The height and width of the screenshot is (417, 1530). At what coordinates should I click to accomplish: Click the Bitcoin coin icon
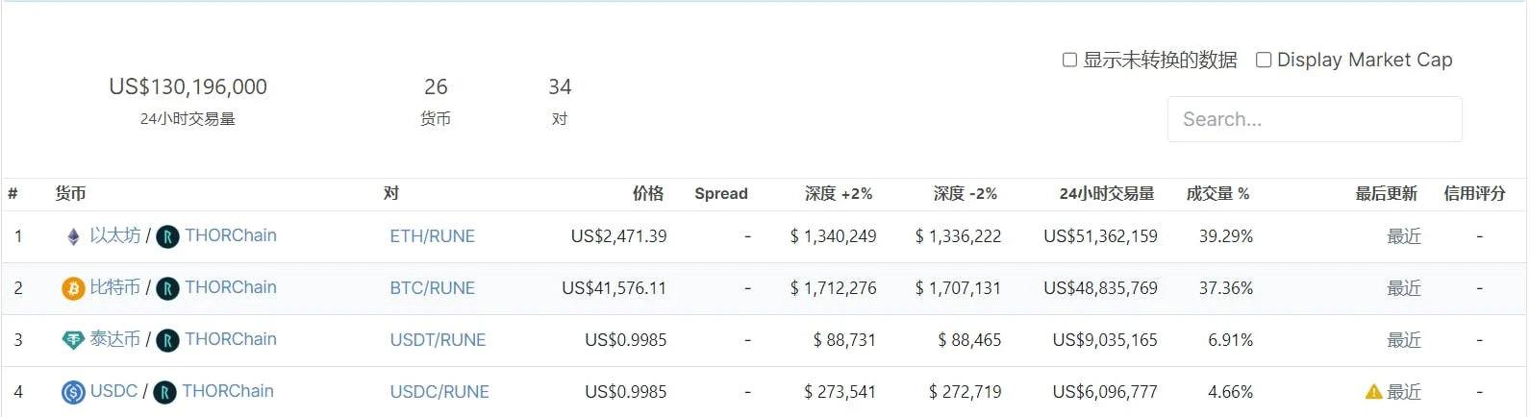(73, 288)
